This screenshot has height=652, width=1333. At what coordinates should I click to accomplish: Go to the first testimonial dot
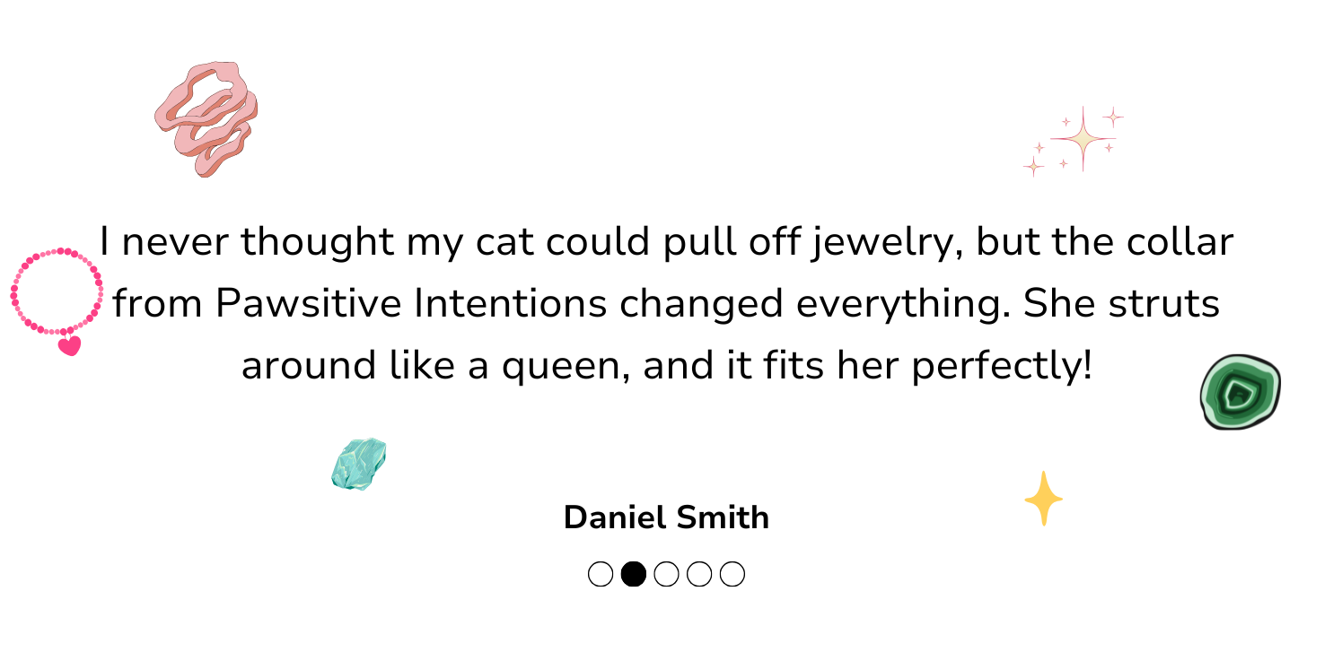[601, 574]
